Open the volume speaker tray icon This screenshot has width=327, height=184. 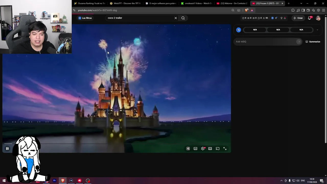298,181
